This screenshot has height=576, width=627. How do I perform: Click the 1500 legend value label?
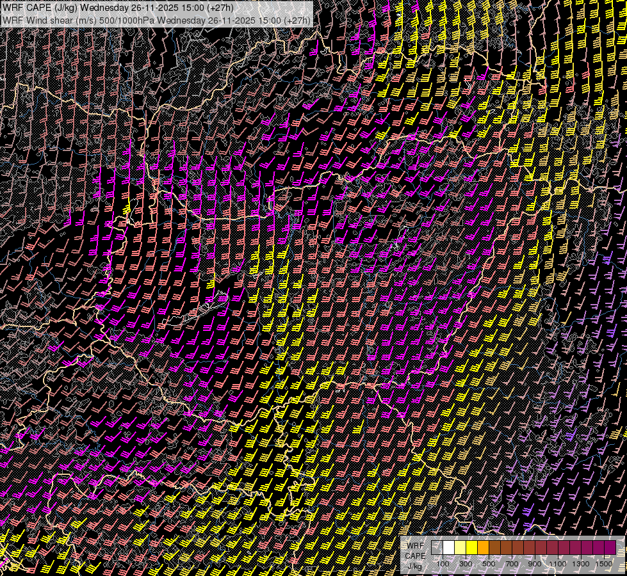click(604, 563)
